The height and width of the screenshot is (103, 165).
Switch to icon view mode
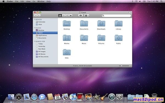point(60,16)
